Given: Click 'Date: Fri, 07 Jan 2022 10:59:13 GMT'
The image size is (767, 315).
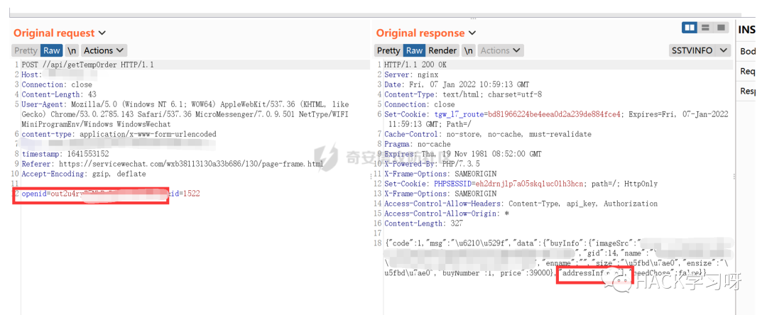Looking at the screenshot, I should (x=457, y=84).
